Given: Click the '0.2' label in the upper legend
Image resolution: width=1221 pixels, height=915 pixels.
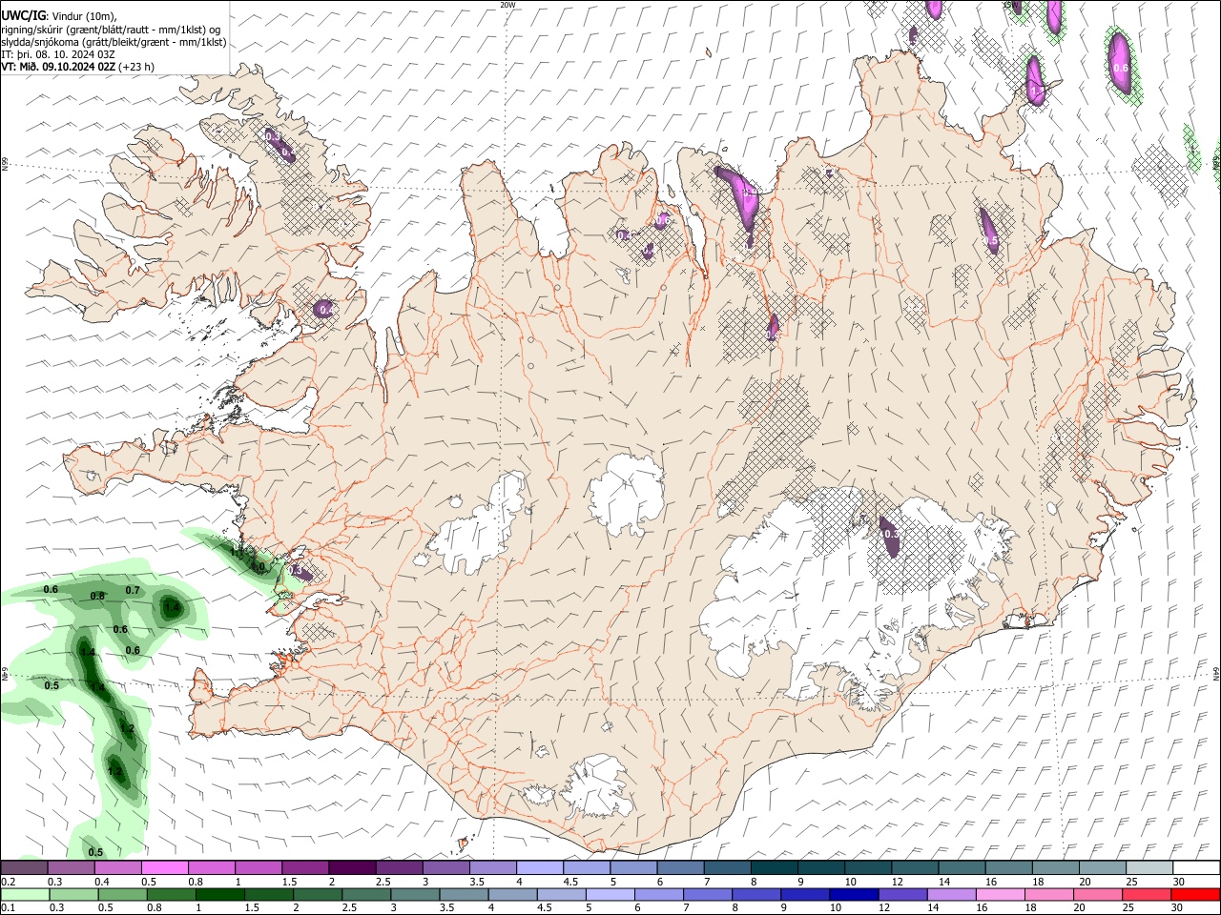Looking at the screenshot, I should (x=8, y=882).
